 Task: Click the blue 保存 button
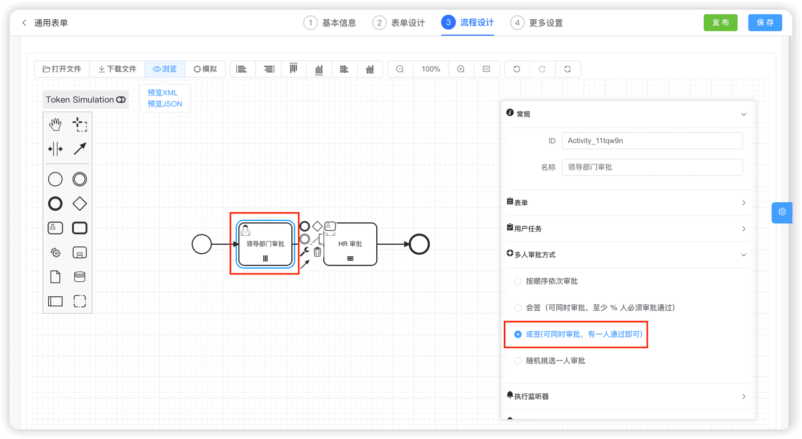pos(765,23)
